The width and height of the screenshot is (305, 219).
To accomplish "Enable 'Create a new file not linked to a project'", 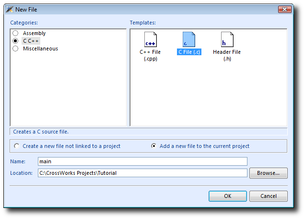I will (17, 146).
